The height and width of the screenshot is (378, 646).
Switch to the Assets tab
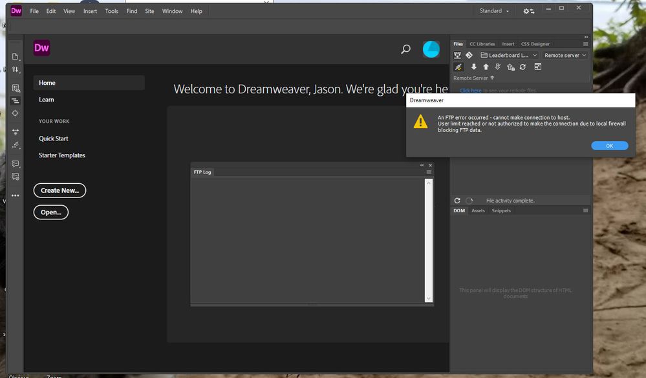pos(478,210)
